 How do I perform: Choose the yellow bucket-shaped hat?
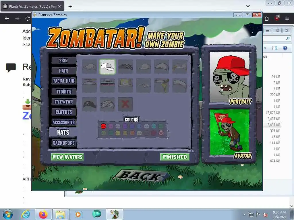pyautogui.click(x=125, y=85)
